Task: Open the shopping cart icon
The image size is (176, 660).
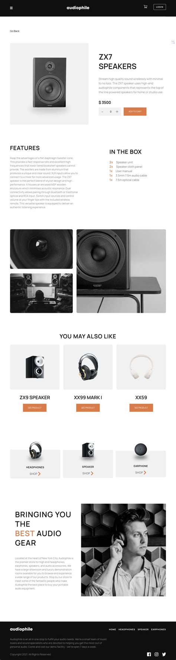Action: [x=145, y=7]
